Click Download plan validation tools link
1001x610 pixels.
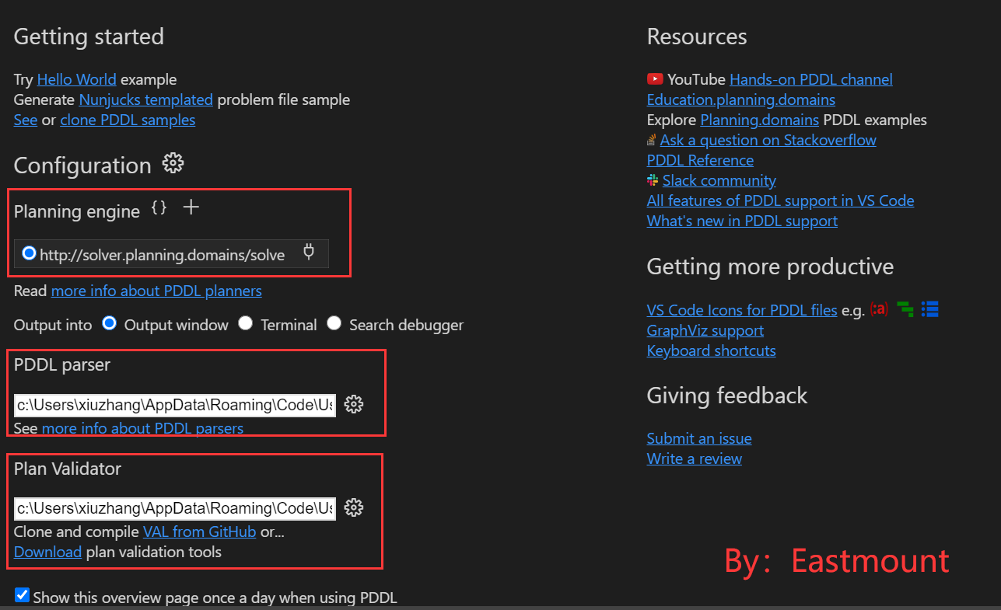click(47, 552)
